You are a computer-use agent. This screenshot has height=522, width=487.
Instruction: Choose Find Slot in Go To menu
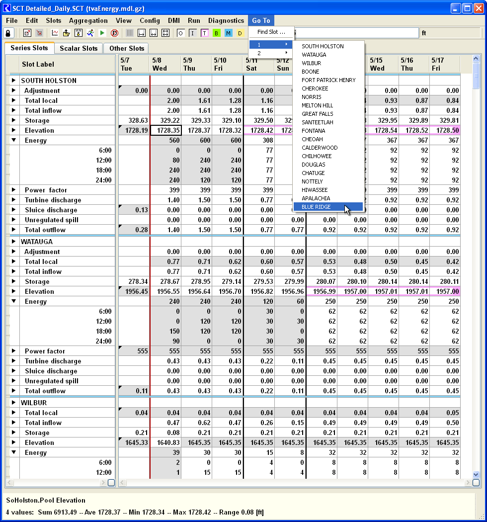click(x=271, y=32)
